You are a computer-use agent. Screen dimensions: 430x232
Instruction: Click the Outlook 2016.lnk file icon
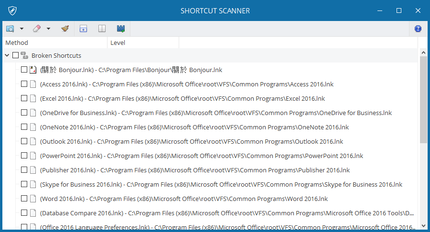33,141
